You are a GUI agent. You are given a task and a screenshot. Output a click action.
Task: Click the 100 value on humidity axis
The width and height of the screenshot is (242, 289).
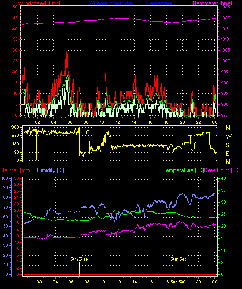(x=5, y=178)
